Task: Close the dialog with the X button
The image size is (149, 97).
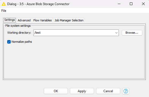Action: 143,4
